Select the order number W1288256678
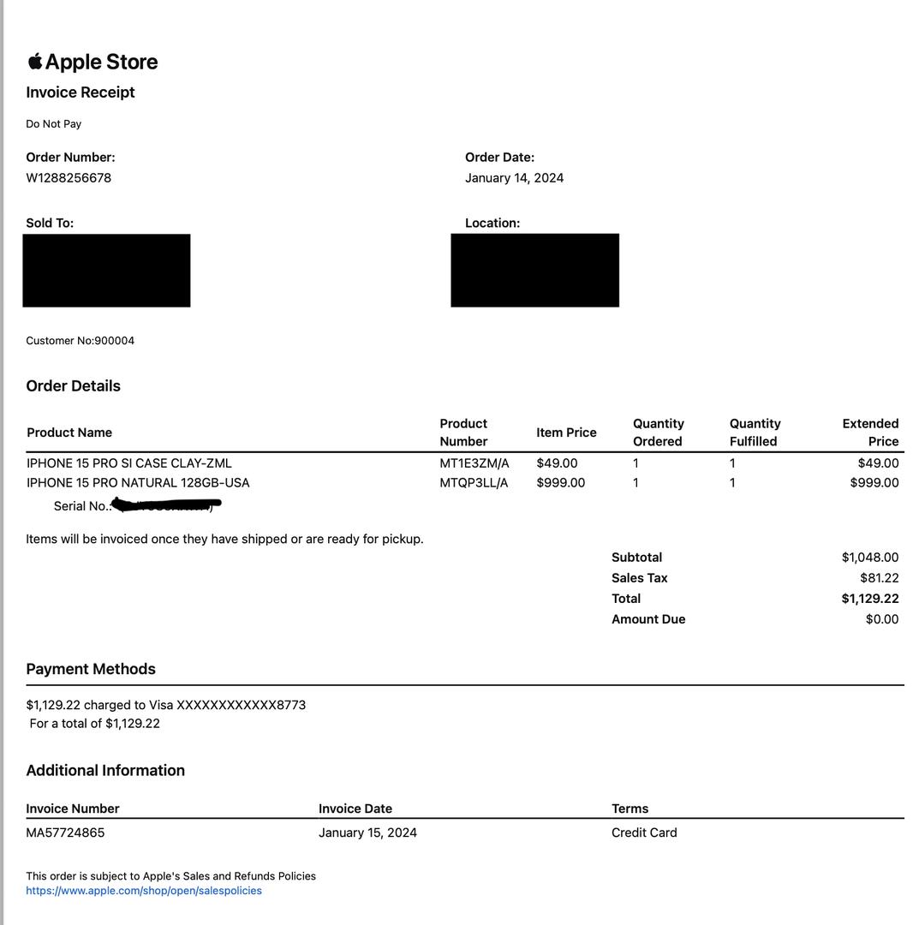 69,177
